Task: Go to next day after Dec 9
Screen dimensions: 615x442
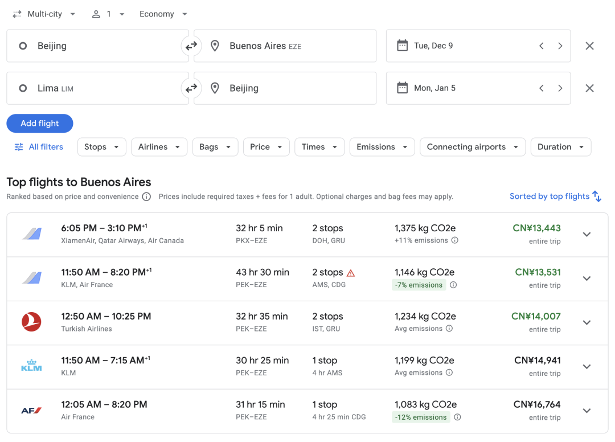Action: (560, 46)
